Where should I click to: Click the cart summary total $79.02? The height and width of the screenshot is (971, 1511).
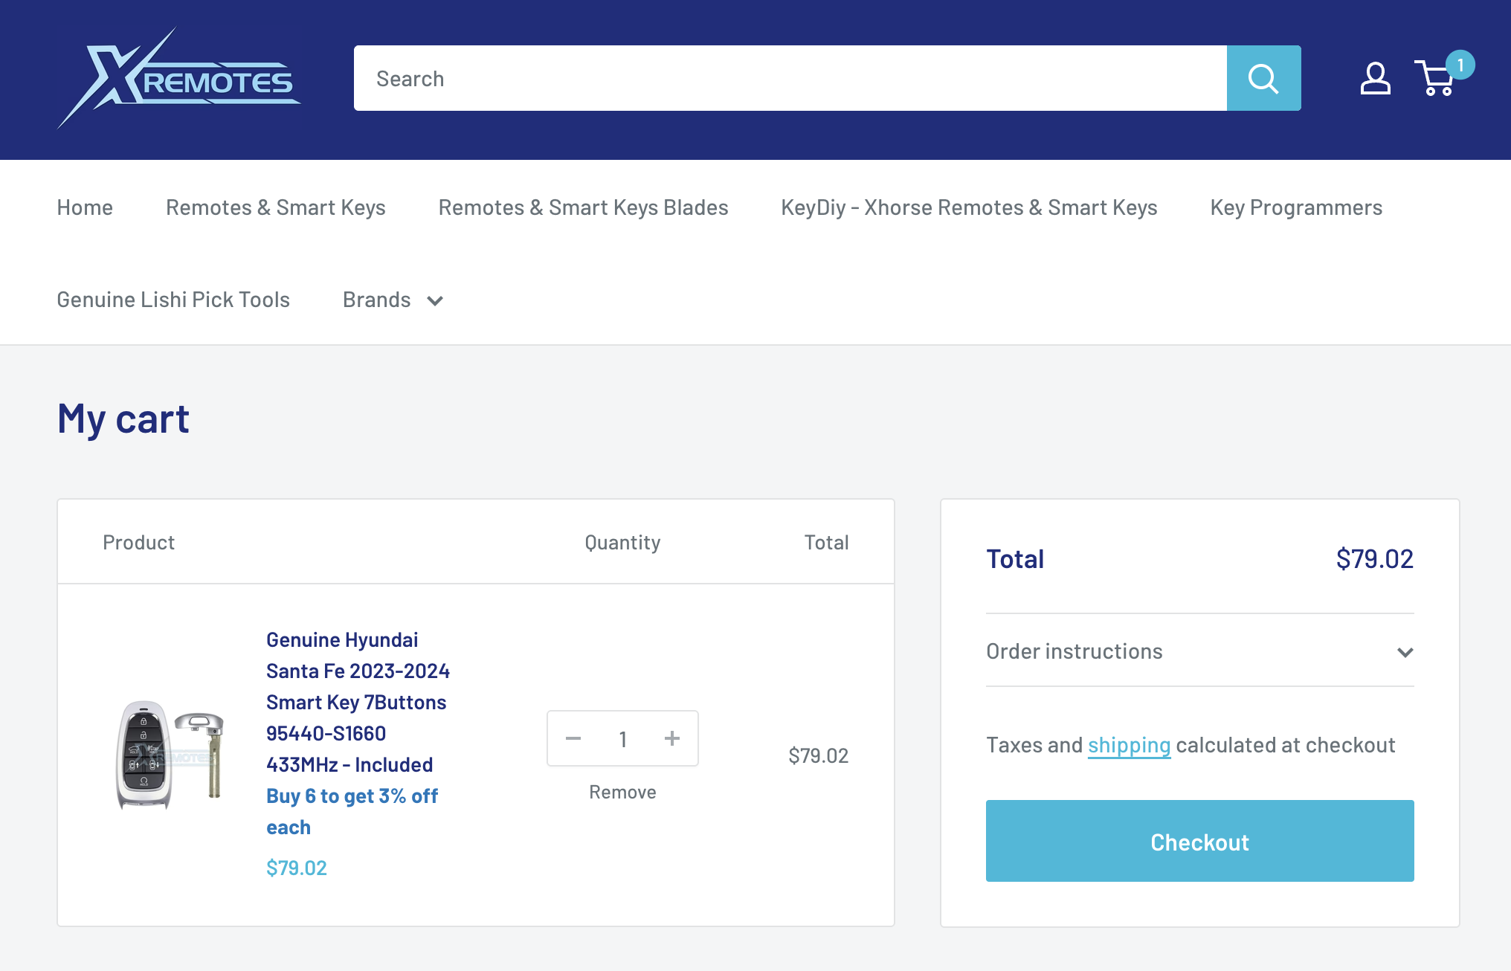click(1374, 558)
